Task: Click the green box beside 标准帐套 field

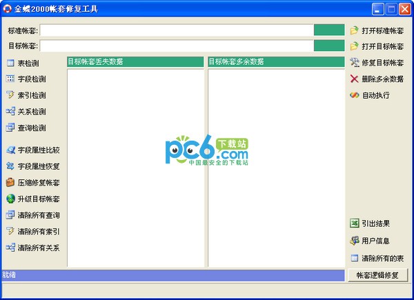Action: tap(329, 30)
